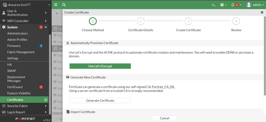Open the dracarys-kvm77 host dropdown
The image size is (266, 122).
[x=49, y=5]
